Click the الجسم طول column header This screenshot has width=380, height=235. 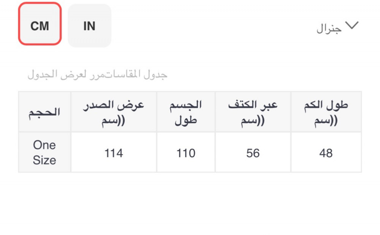[186, 112]
